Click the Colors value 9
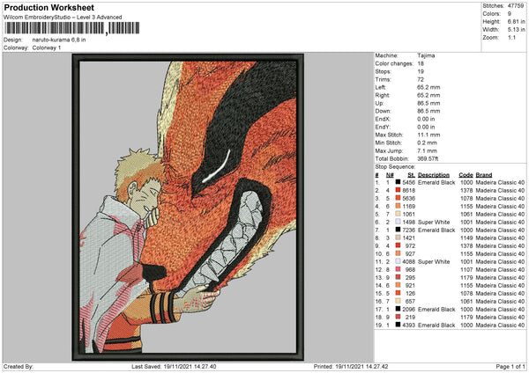Screen dimensions: 529x373 [x=510, y=14]
